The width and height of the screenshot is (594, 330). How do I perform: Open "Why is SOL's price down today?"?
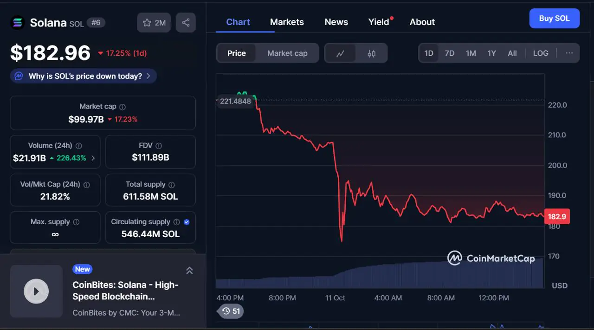tap(84, 76)
